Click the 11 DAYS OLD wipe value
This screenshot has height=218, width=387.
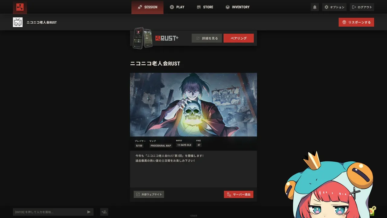click(184, 145)
